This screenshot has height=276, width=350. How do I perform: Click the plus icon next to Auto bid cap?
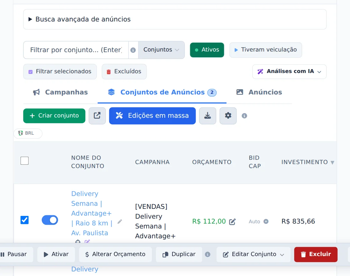click(266, 221)
